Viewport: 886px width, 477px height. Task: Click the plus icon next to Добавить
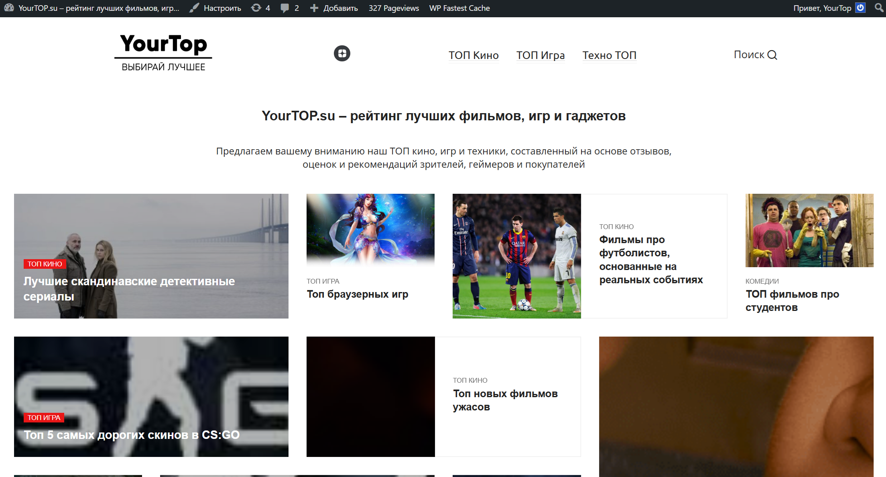click(314, 8)
